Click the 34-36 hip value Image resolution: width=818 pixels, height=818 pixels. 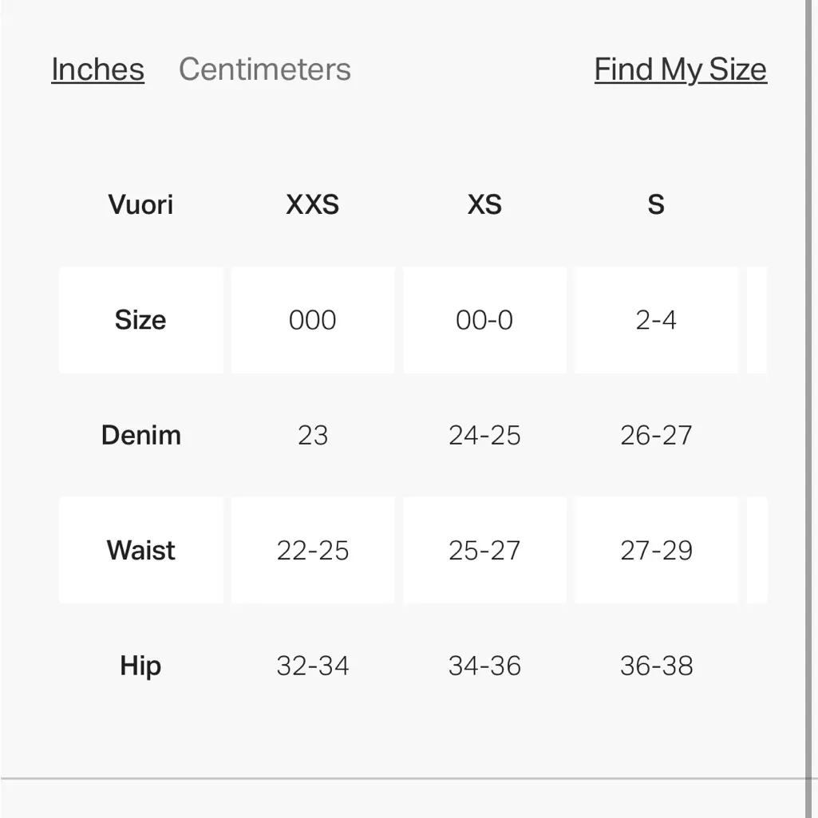click(484, 666)
